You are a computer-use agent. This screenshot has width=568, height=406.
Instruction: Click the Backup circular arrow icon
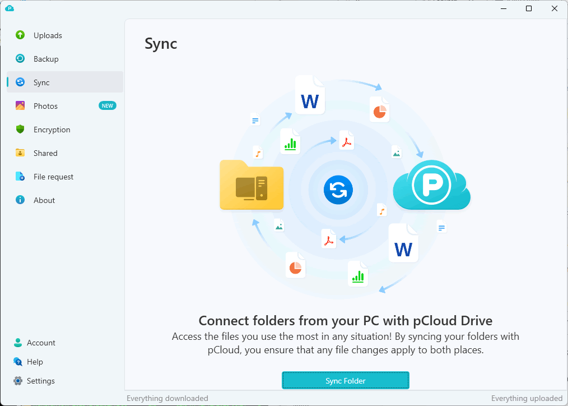tap(20, 59)
